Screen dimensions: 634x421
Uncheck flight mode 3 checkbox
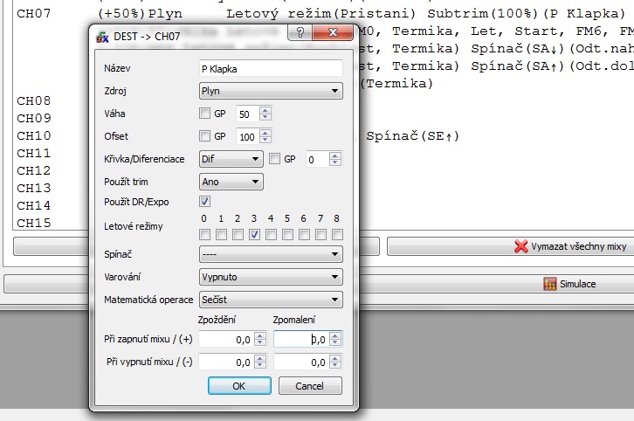254,234
